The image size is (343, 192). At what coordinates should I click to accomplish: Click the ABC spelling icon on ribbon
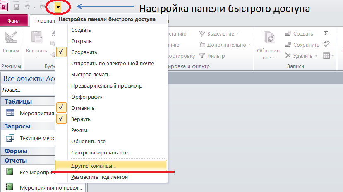(x=326, y=44)
